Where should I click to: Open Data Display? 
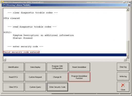(x=35, y=67)
